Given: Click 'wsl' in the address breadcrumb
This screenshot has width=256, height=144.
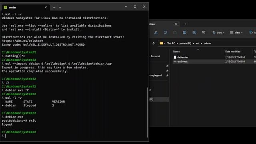Looking at the screenshot, I should coord(197,44).
